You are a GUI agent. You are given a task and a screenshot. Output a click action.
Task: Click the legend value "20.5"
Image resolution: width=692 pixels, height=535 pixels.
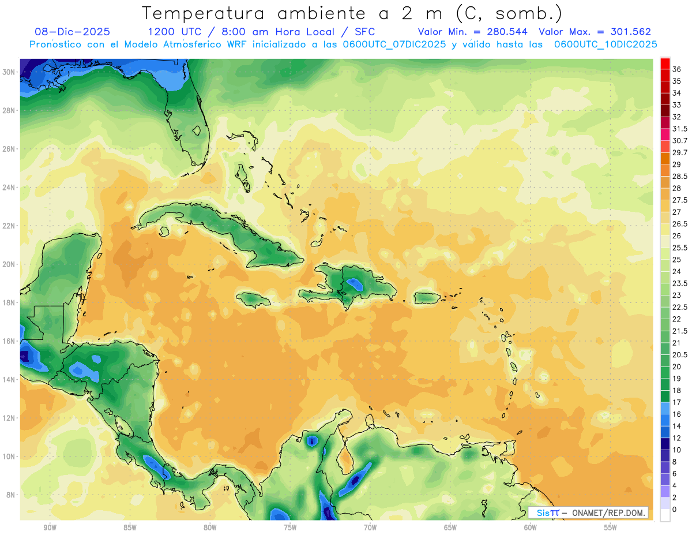(x=680, y=354)
